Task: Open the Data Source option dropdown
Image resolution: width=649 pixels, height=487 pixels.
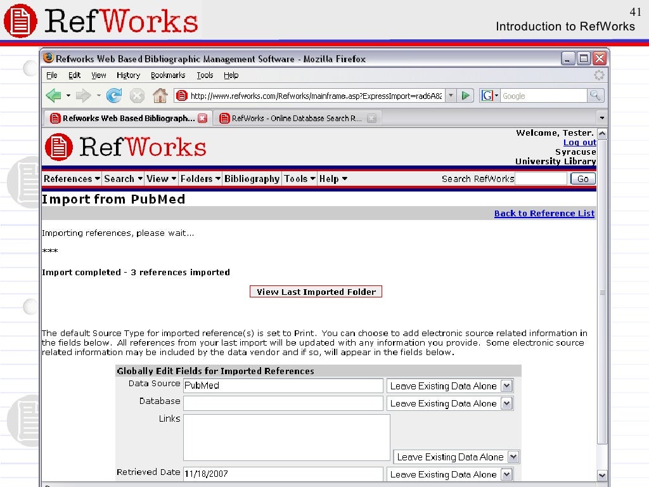Action: 506,386
